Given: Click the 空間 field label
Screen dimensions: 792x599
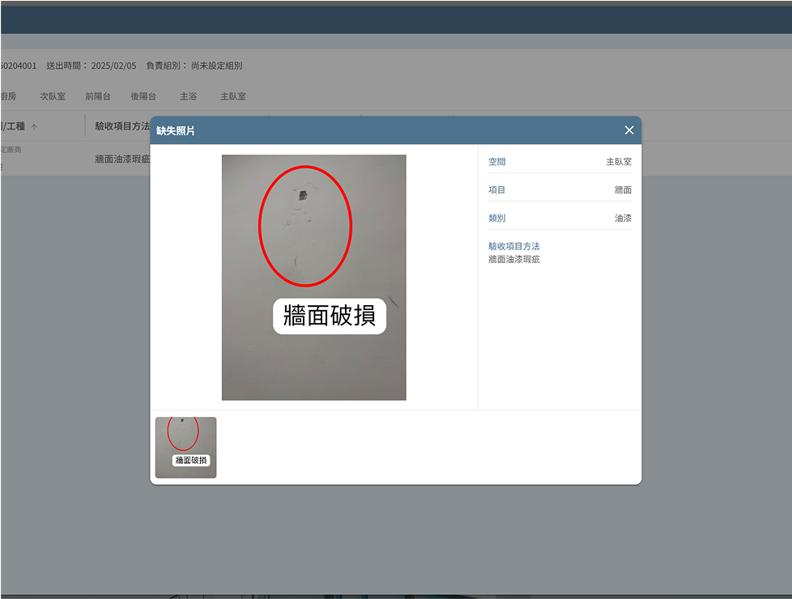Looking at the screenshot, I should [x=497, y=162].
